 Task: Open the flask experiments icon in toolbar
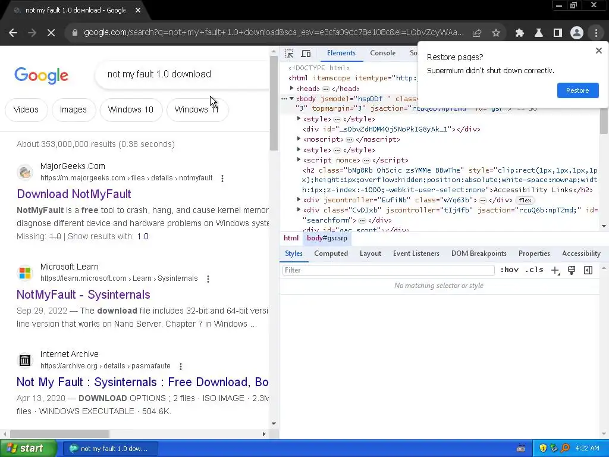539,33
